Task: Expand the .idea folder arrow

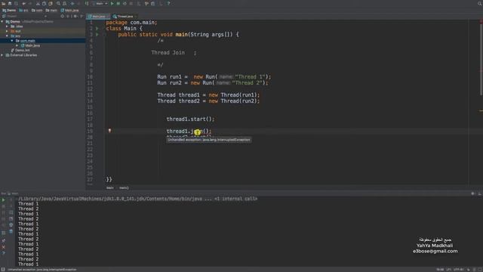Action: tap(7, 26)
